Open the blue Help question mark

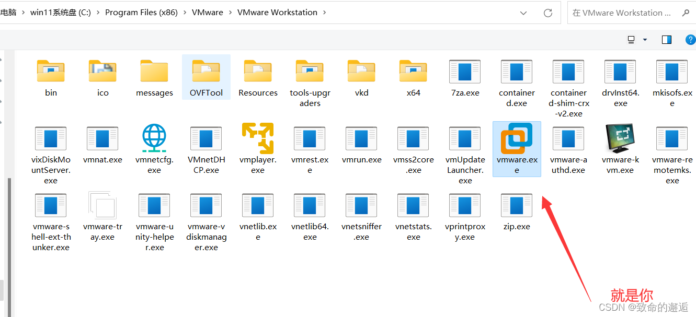(x=690, y=40)
